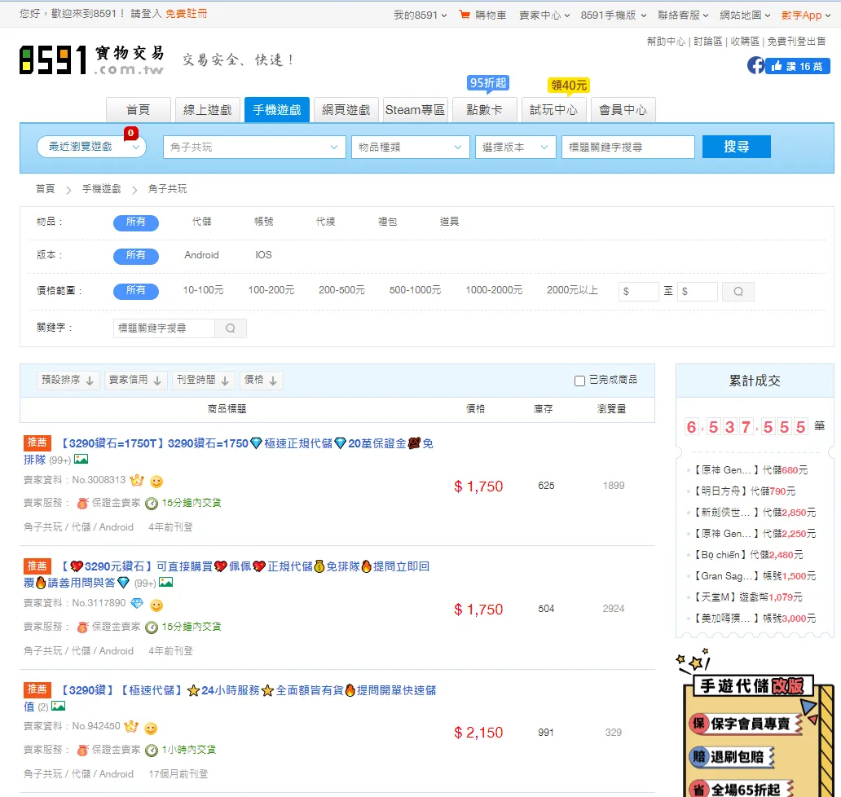Click the 標題關鍵字搜尋 field in blue bar

coord(628,147)
